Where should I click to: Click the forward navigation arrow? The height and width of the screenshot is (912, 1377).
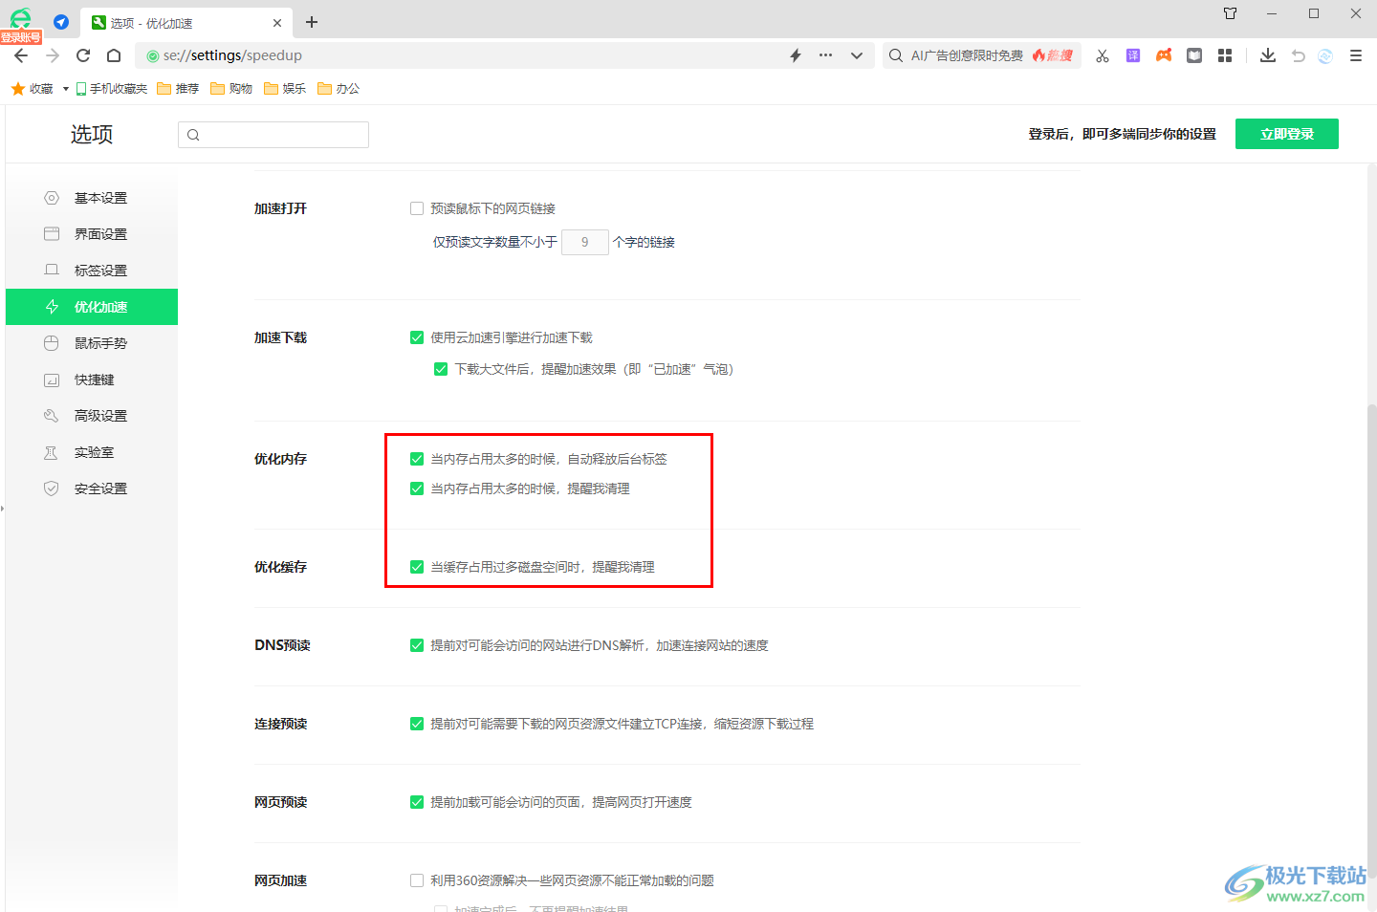pyautogui.click(x=53, y=55)
